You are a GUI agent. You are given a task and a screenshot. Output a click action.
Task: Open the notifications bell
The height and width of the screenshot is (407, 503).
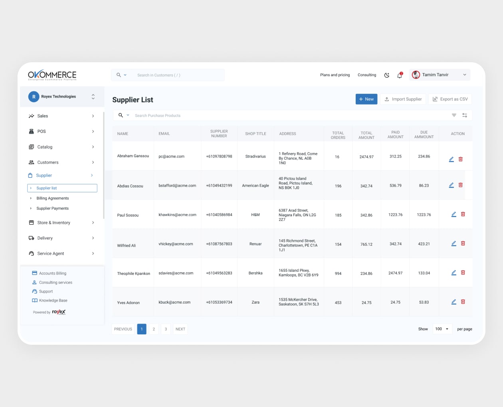click(x=400, y=75)
